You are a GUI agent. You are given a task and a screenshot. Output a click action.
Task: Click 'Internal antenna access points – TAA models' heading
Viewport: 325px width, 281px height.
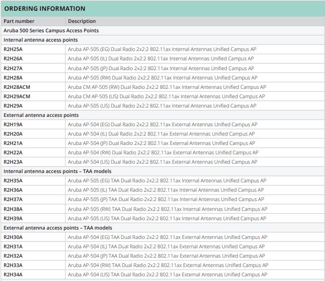point(57,171)
